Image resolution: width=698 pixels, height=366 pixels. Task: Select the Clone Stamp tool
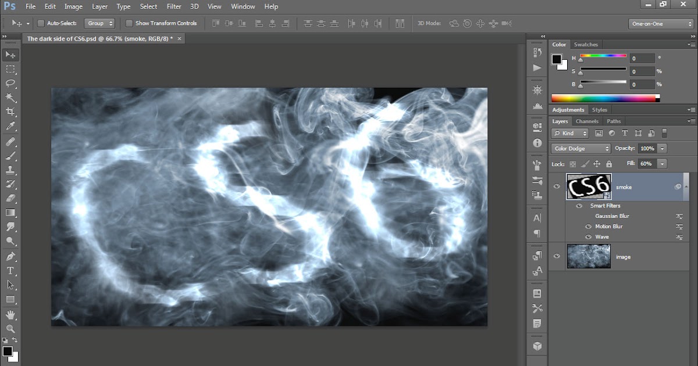[x=10, y=170]
